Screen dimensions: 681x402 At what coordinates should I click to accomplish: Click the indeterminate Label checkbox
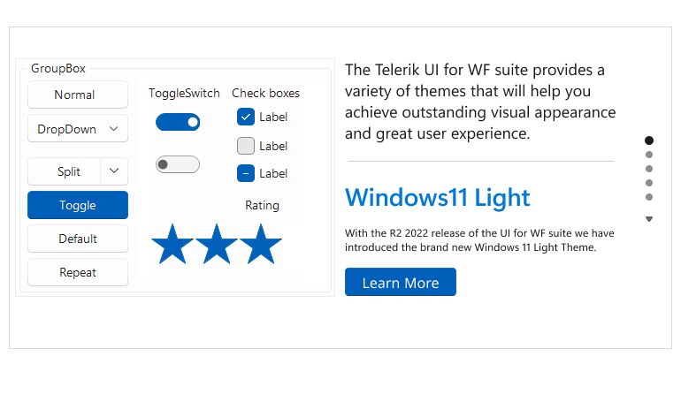[245, 173]
